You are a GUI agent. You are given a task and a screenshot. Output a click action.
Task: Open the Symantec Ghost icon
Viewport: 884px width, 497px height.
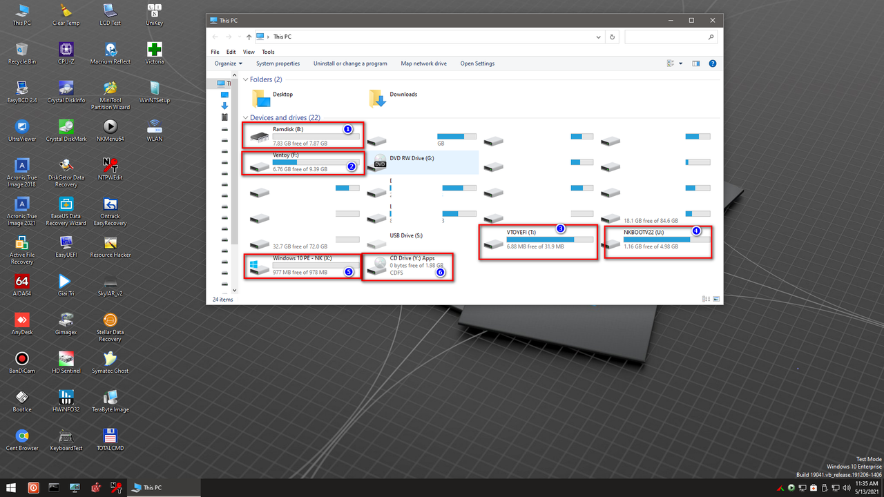(110, 363)
